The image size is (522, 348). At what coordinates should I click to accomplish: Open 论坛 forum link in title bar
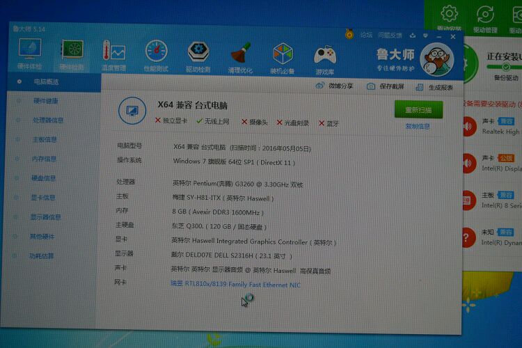(366, 35)
